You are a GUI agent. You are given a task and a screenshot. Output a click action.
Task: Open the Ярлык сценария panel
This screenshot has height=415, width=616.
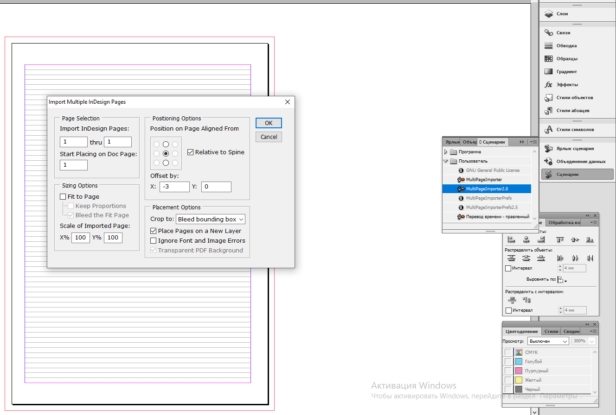[577, 149]
